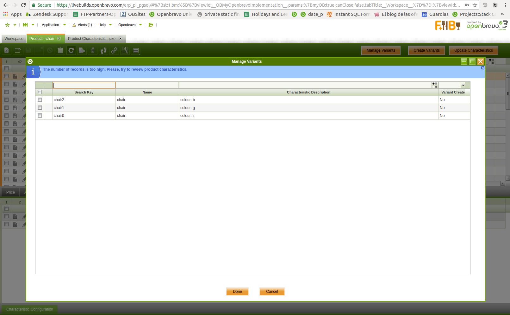This screenshot has height=315, width=510.
Task: Open the Openbravo user menu
Action: (127, 25)
